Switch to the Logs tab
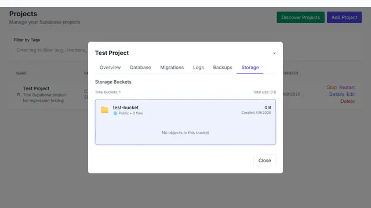 198,68
